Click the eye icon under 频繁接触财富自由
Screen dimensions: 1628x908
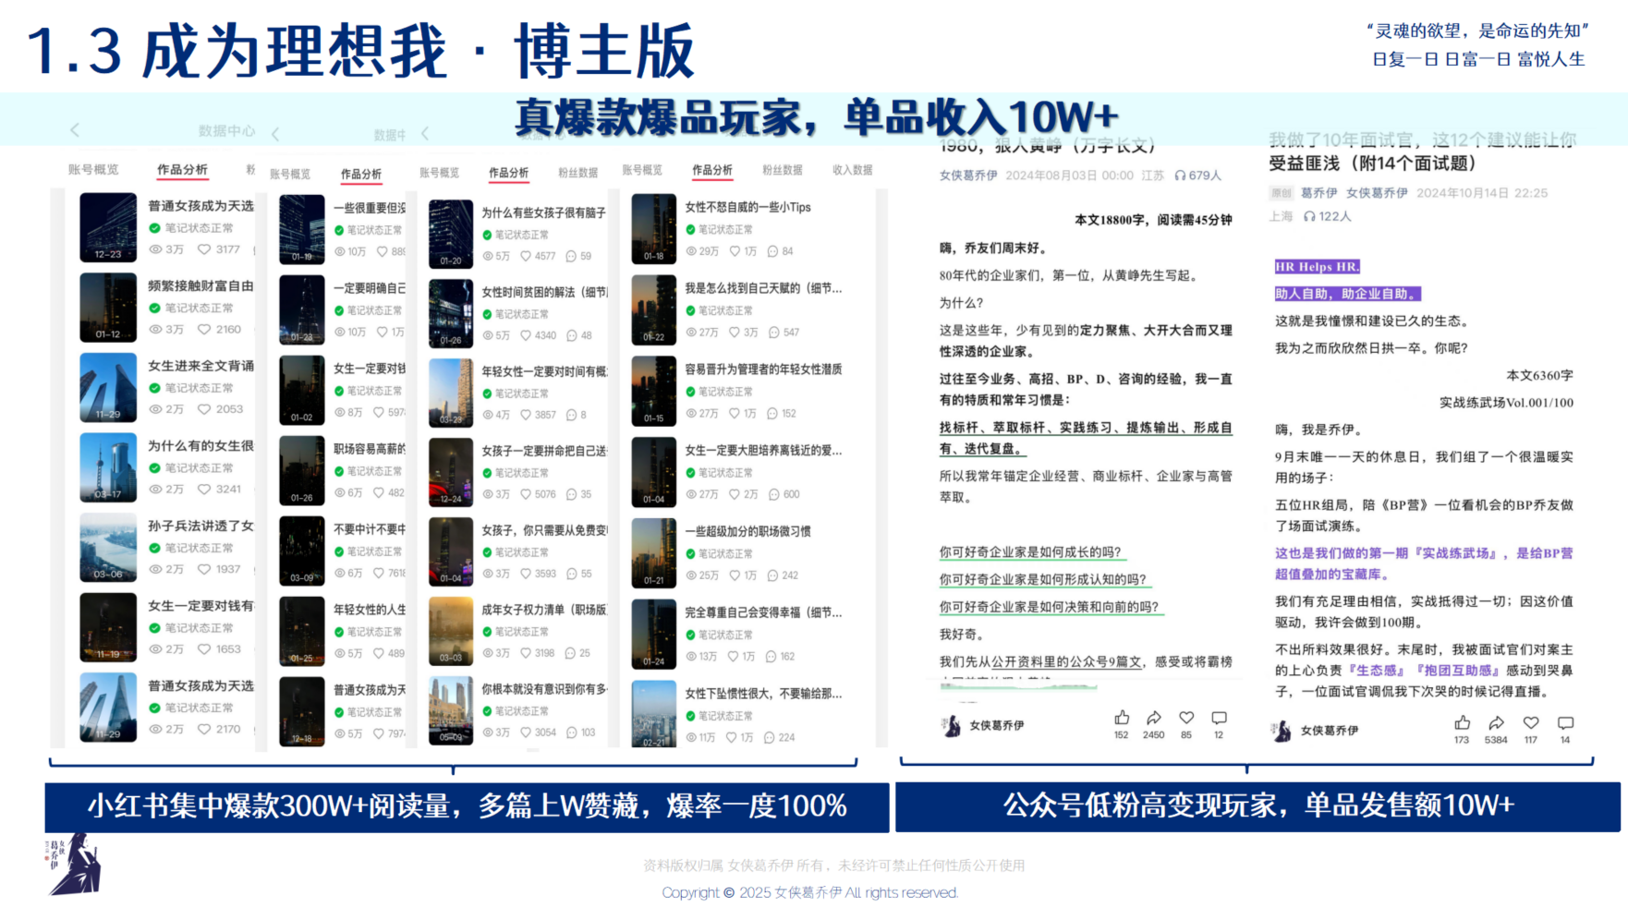[155, 329]
